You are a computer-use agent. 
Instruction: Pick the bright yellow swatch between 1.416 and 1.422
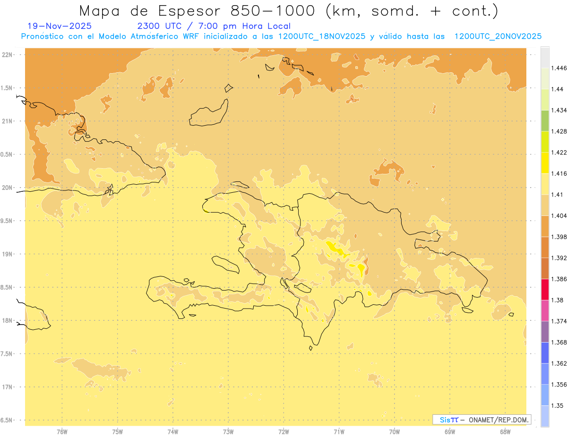(545, 163)
